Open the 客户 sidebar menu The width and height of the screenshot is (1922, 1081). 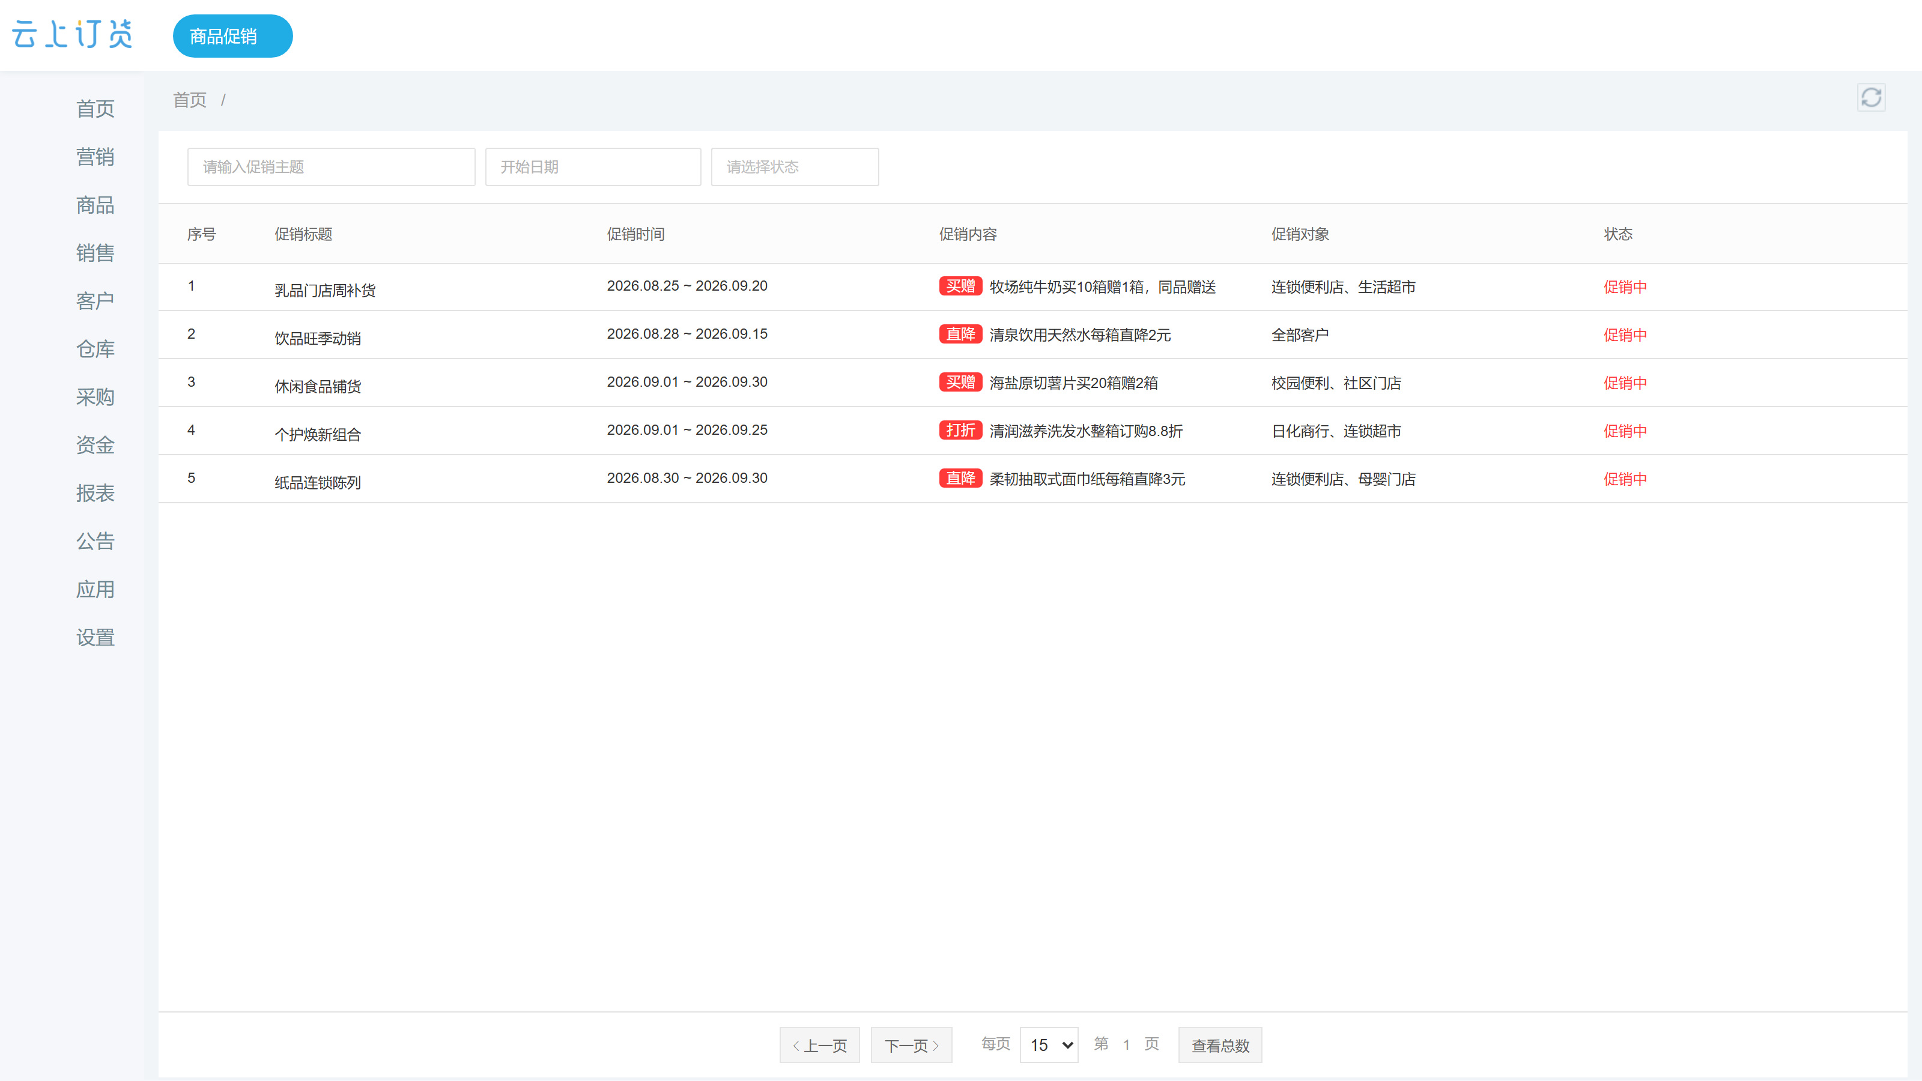point(95,301)
